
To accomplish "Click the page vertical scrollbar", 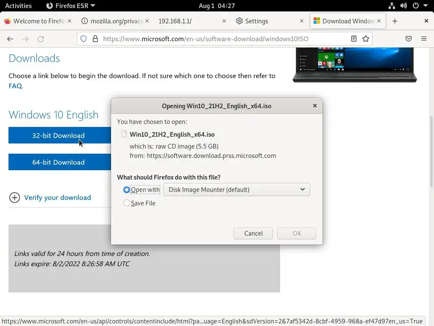I will point(431,152).
